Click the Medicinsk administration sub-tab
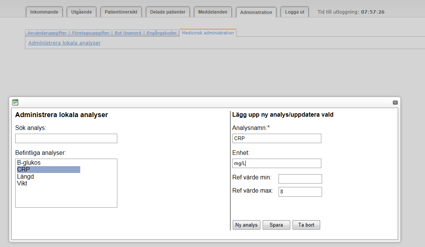This screenshot has height=247, width=425. pos(208,33)
